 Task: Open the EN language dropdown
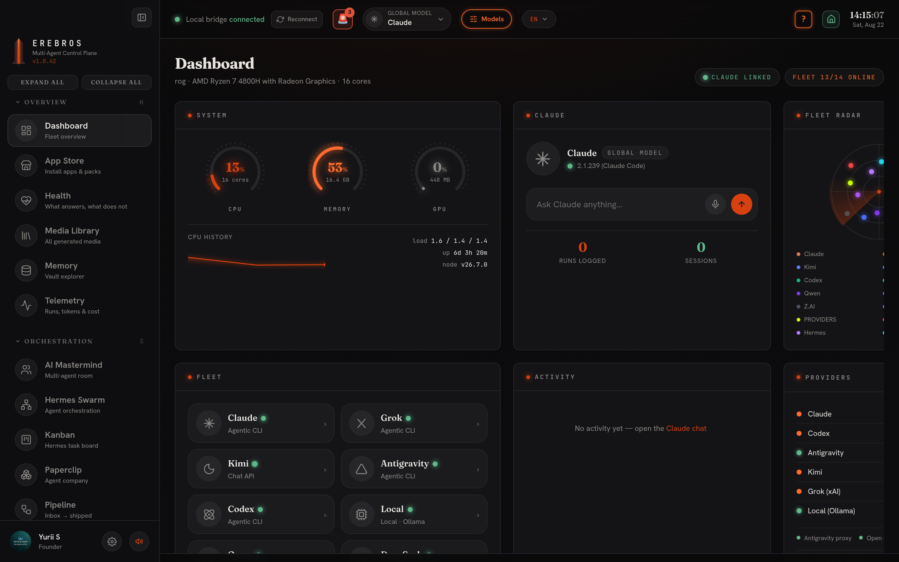coord(539,19)
